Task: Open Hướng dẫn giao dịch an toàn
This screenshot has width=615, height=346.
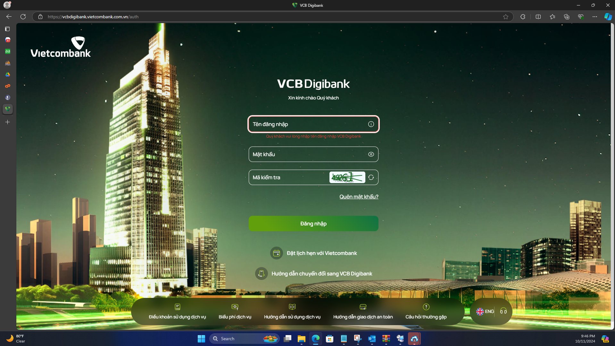Action: [x=363, y=311]
